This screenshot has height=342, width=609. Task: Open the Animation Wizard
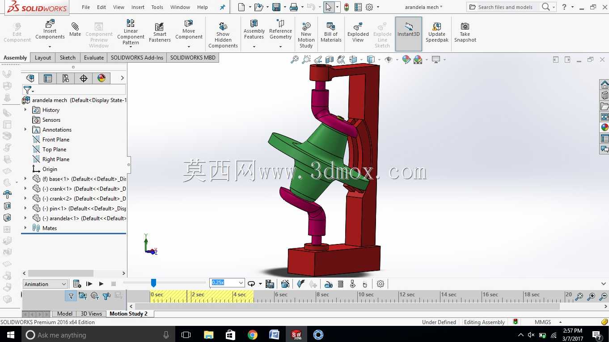[285, 284]
